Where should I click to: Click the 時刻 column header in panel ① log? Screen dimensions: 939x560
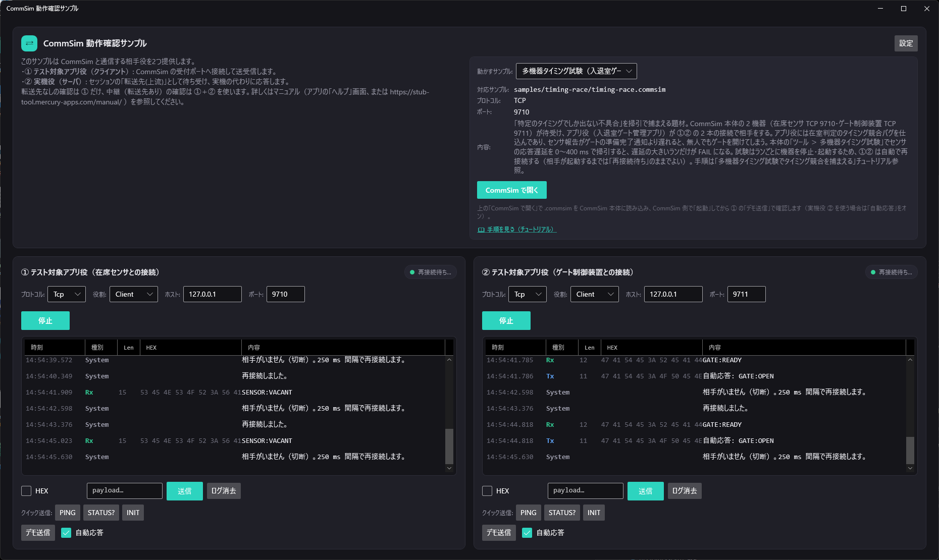[x=55, y=348]
